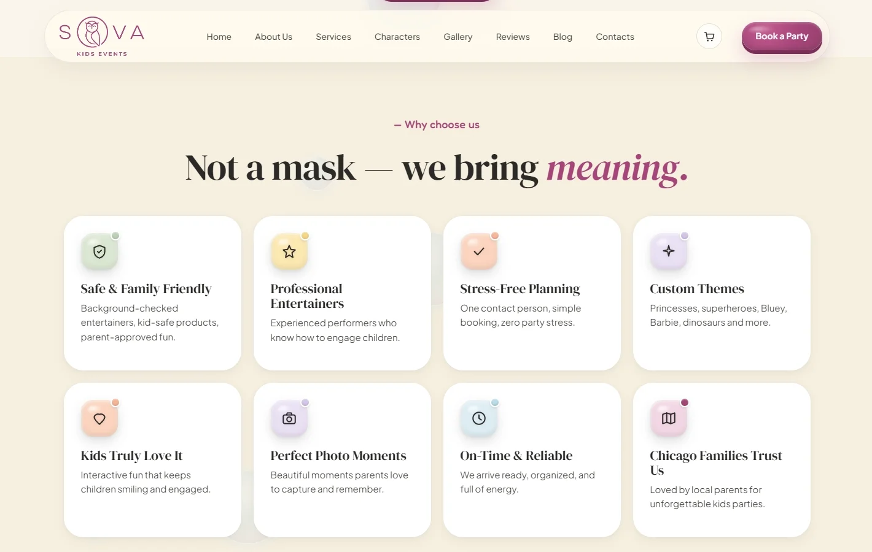This screenshot has width=872, height=552.
Task: Click the SOVA Kids Events owl logo
Action: [102, 36]
